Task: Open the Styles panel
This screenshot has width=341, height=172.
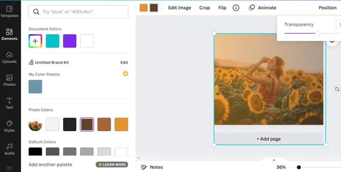Action: (x=10, y=126)
